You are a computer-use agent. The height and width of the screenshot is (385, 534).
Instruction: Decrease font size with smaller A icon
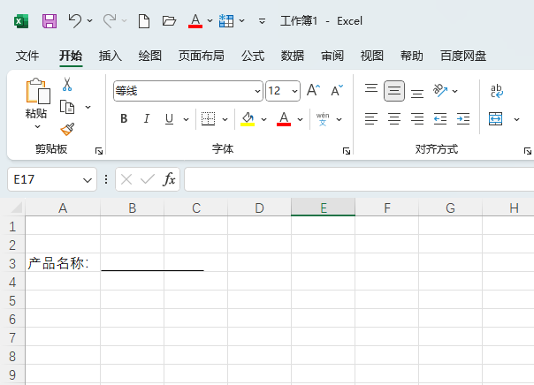pos(337,91)
